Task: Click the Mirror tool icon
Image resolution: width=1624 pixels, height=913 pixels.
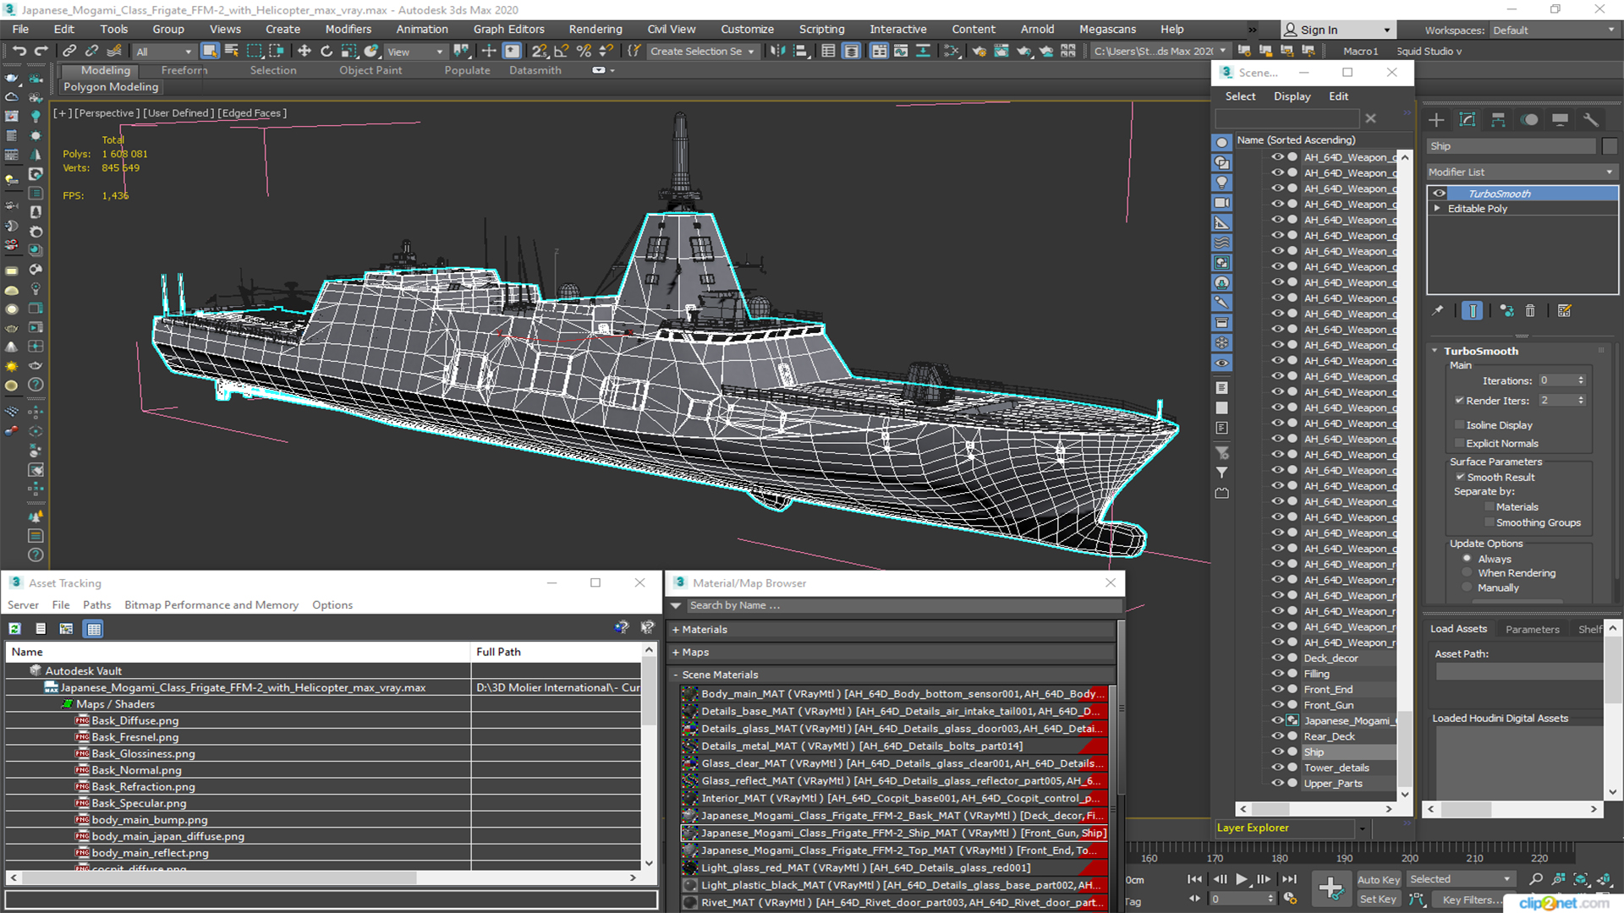Action: pos(777,51)
